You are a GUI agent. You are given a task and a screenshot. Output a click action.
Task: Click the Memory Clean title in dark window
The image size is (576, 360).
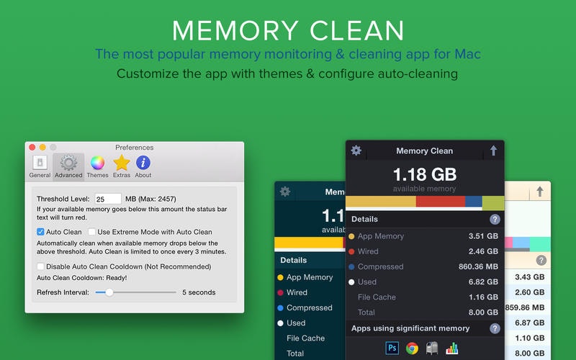(x=424, y=150)
